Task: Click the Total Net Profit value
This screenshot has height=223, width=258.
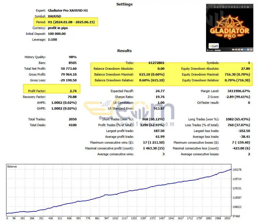Action: [69, 69]
